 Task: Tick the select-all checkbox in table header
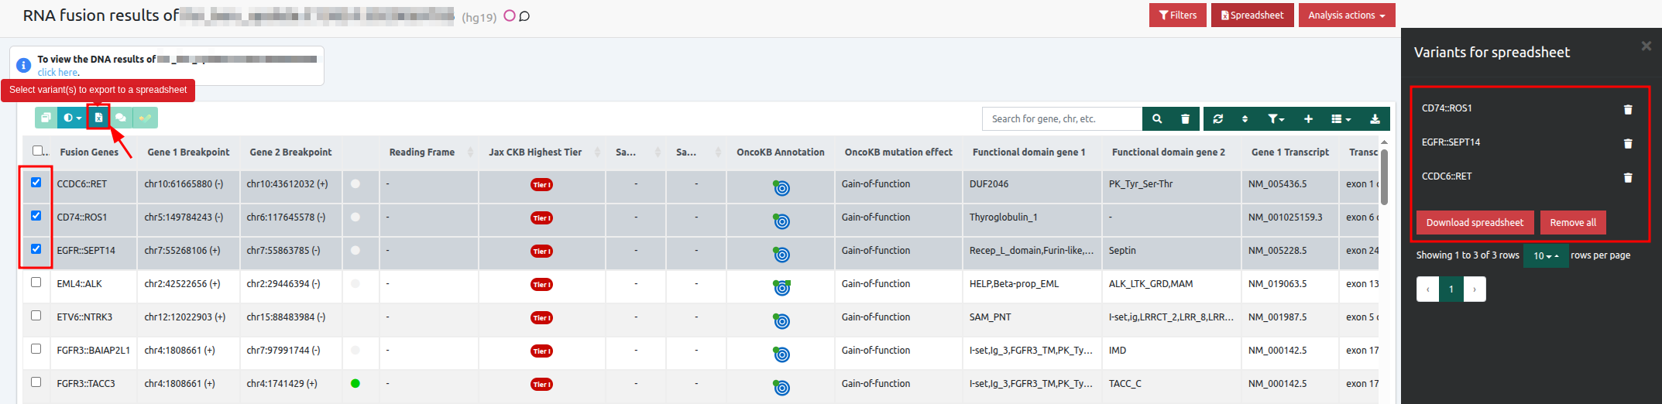click(38, 151)
